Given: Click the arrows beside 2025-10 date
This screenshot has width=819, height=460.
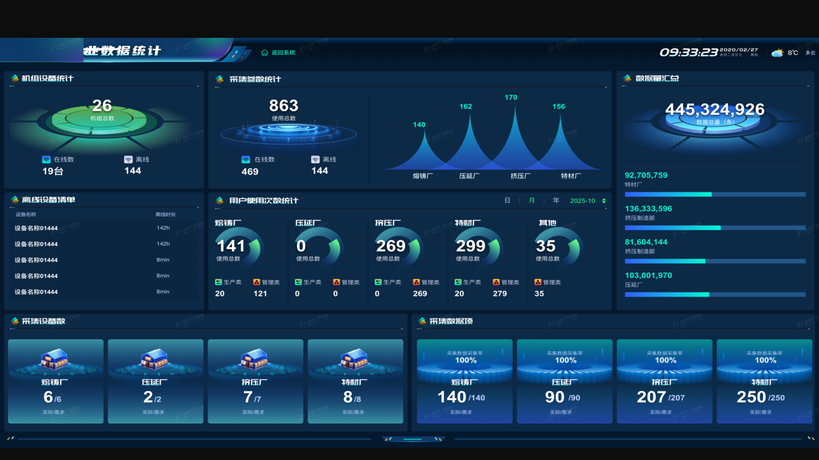Looking at the screenshot, I should coord(604,201).
